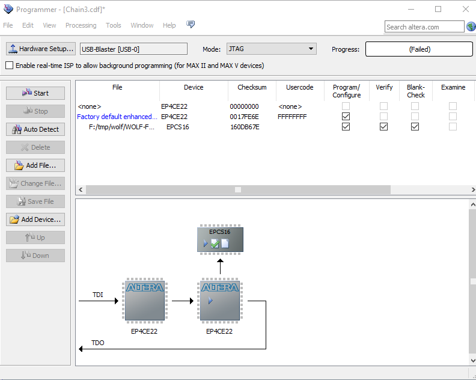Click chain diagram scrollbar down arrow
The height and width of the screenshot is (380, 476).
point(472,361)
